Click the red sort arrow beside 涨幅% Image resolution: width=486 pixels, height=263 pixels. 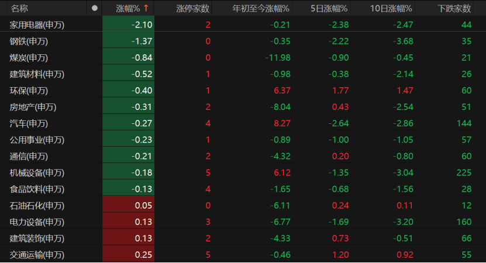(x=146, y=8)
